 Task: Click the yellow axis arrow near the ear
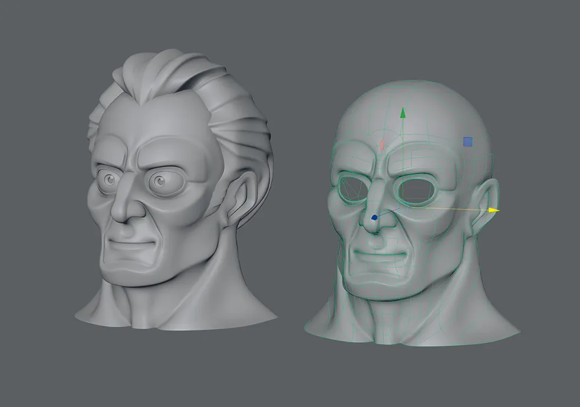494,210
